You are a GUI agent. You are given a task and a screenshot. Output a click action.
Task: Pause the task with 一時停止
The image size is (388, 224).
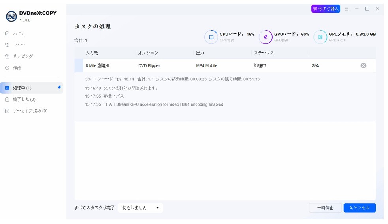click(326, 208)
